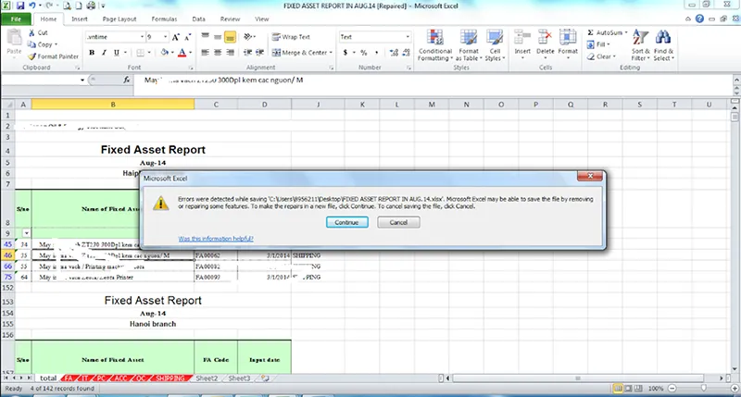This screenshot has height=397, width=741.
Task: Toggle Bold formatting
Action: pyautogui.click(x=92, y=53)
